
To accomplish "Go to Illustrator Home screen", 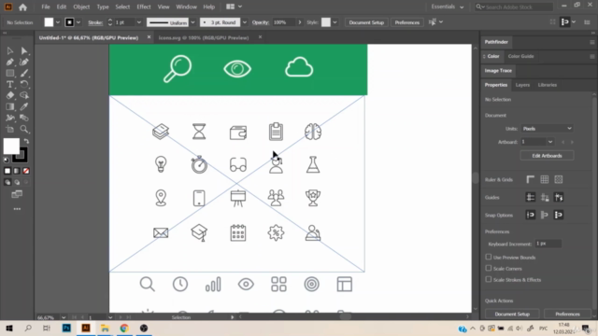I will [x=22, y=7].
